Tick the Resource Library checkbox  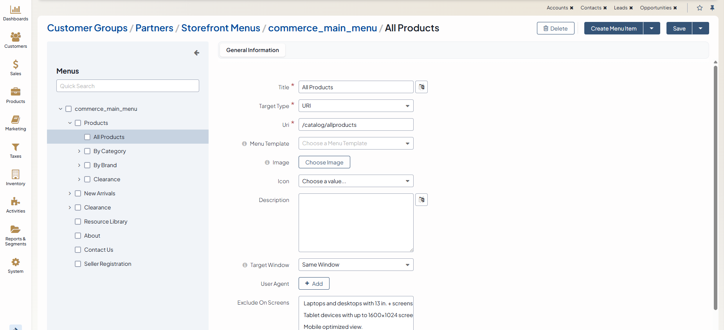tap(78, 222)
